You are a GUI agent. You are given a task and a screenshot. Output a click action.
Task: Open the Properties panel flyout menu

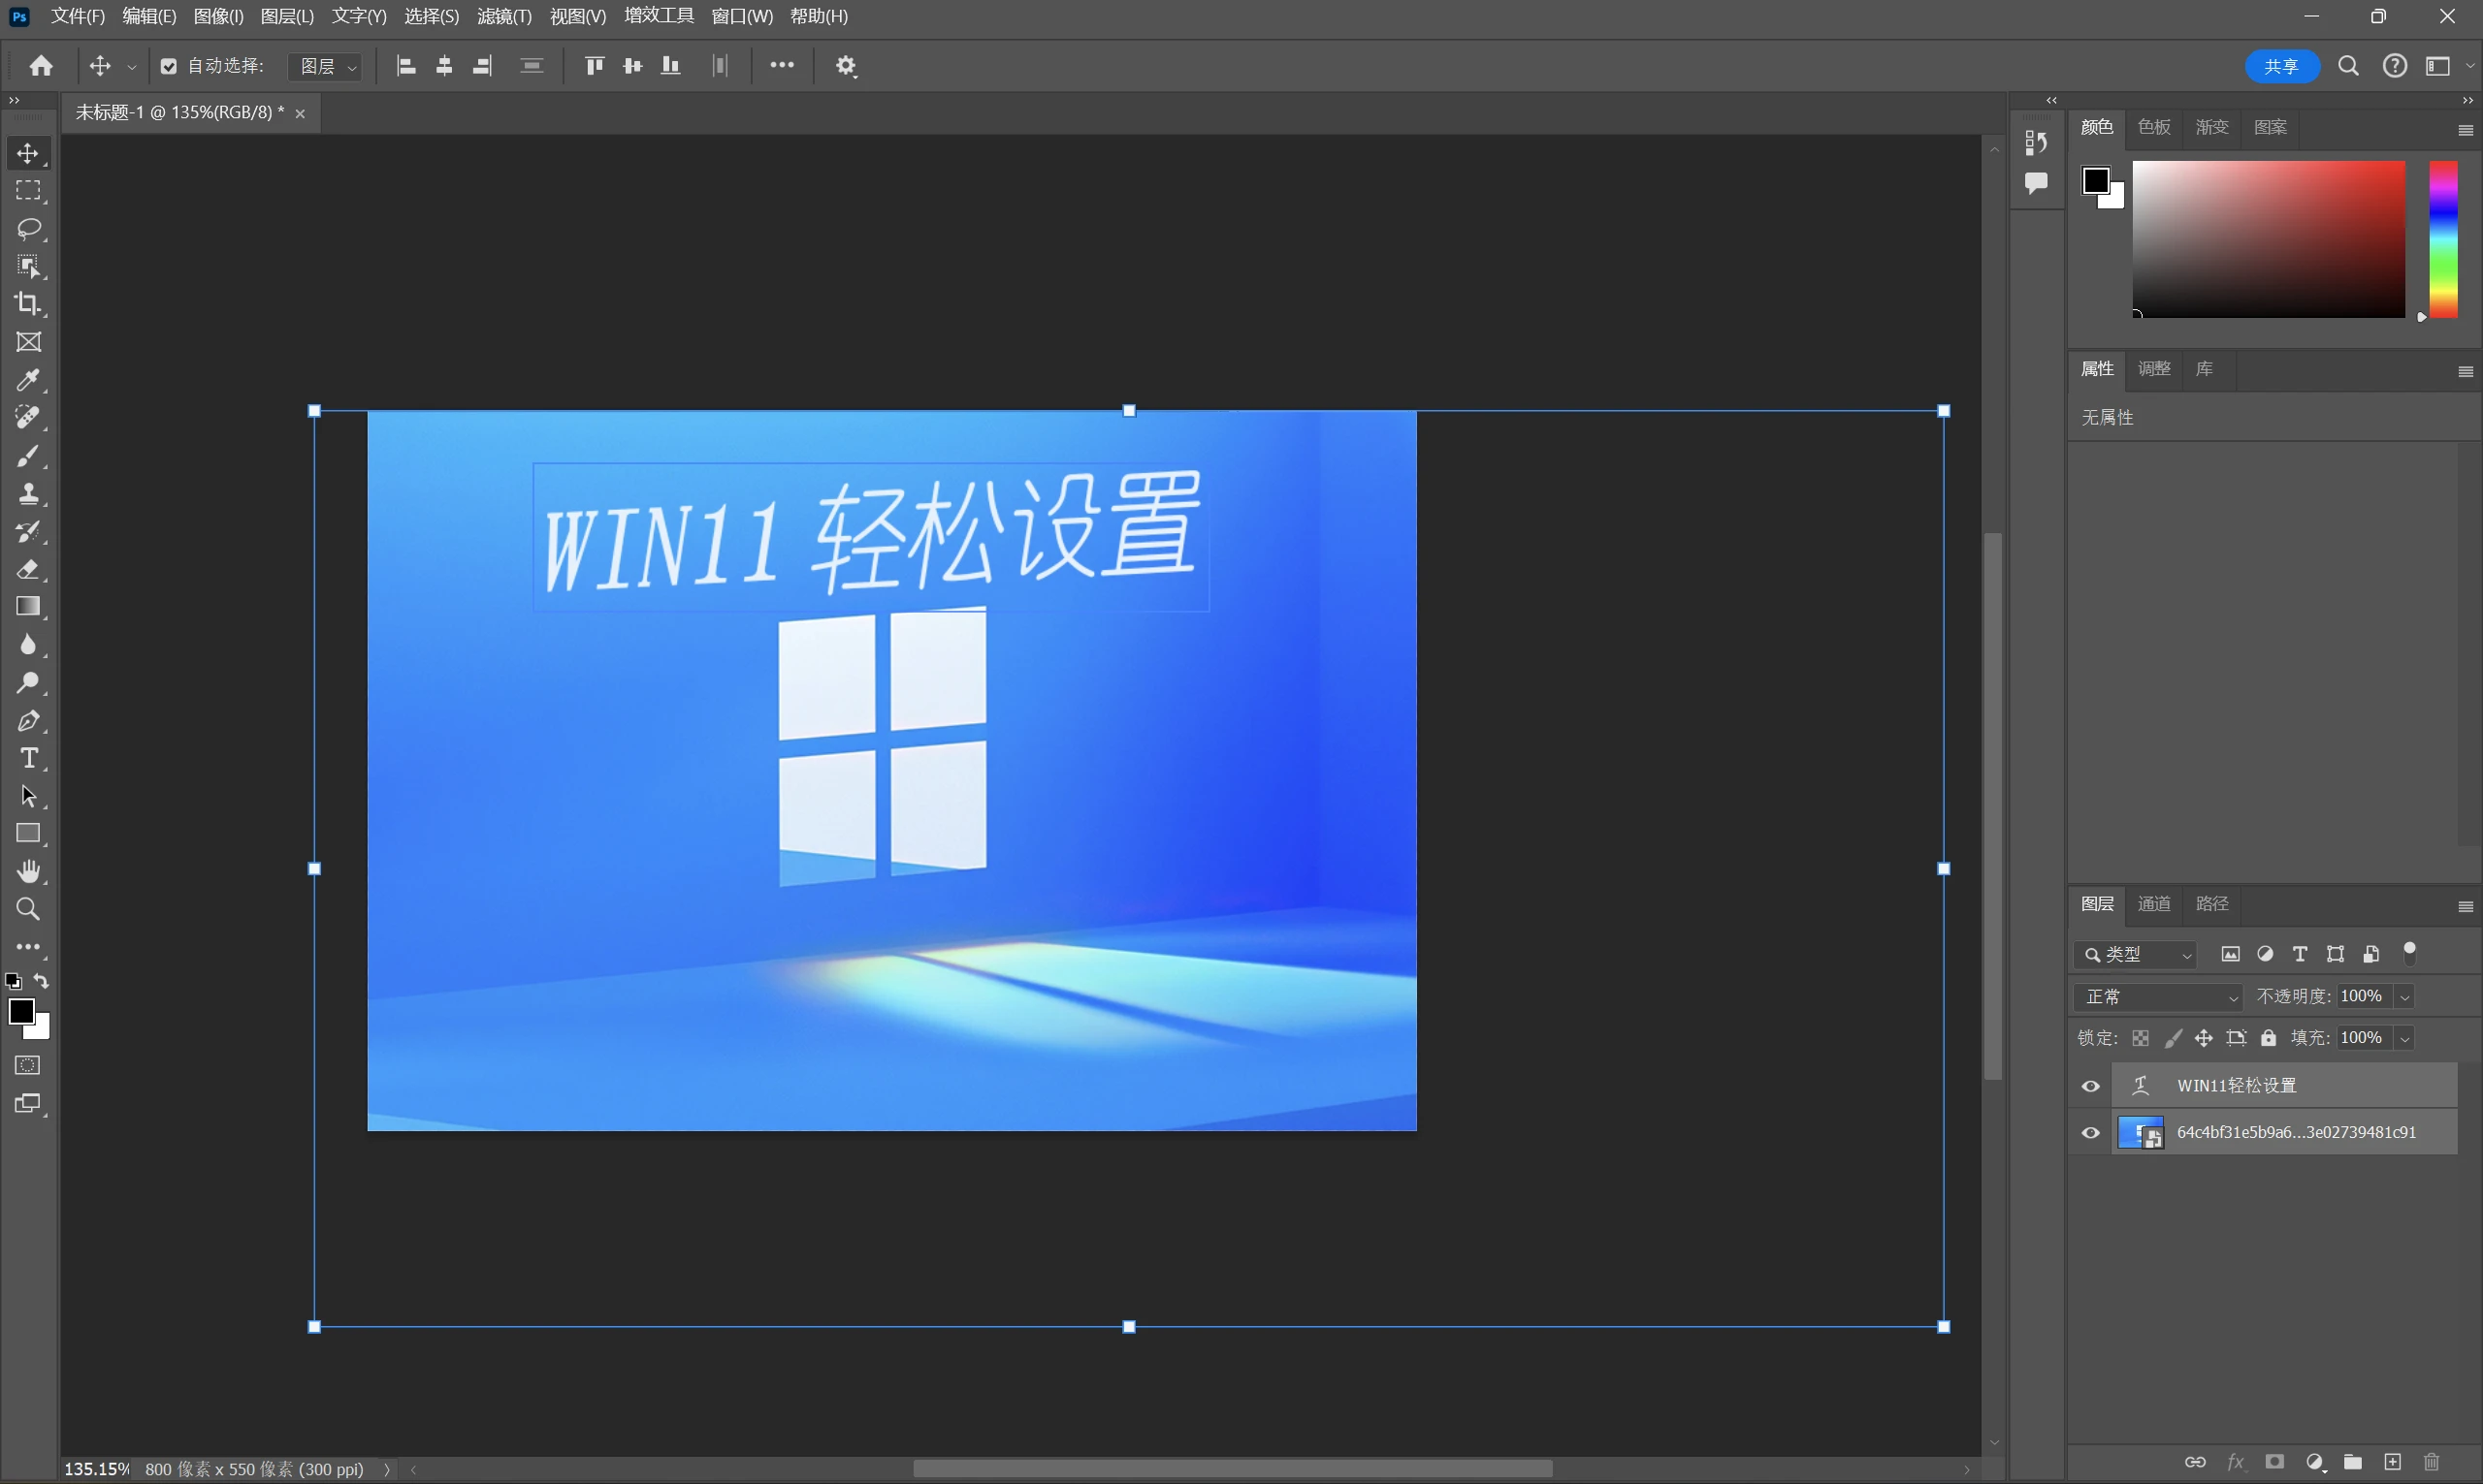click(x=2465, y=371)
